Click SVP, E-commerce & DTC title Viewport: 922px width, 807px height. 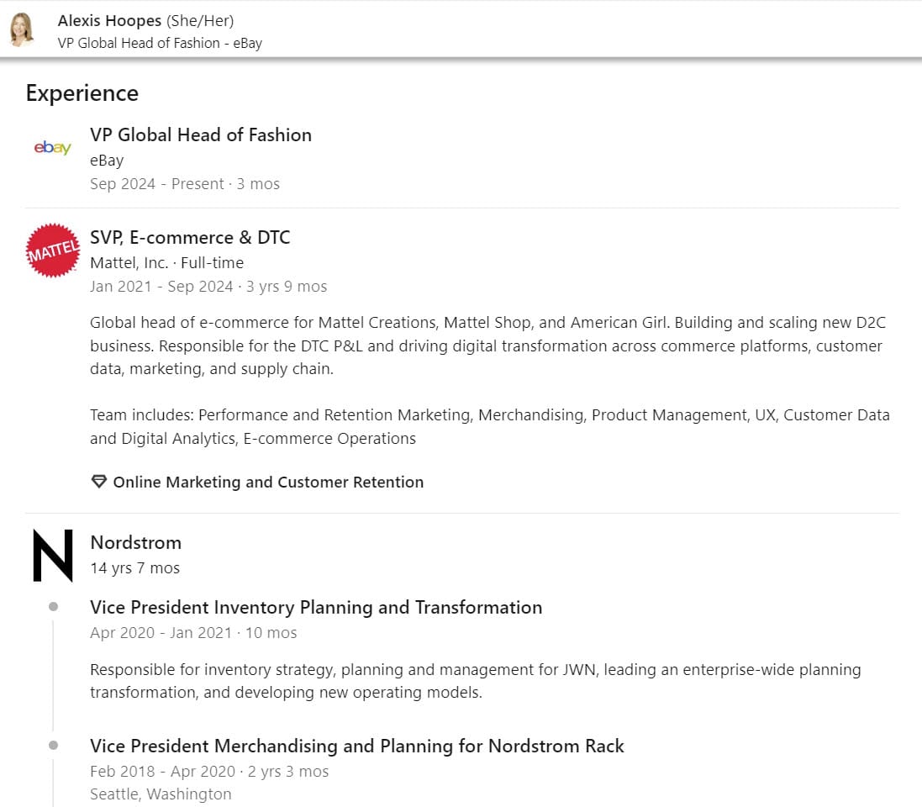pyautogui.click(x=190, y=237)
